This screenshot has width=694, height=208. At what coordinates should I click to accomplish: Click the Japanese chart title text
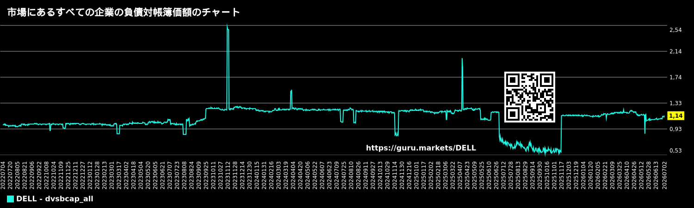(x=124, y=12)
